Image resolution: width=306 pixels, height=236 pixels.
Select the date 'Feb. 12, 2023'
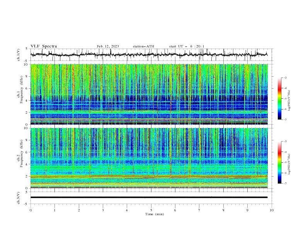point(108,46)
